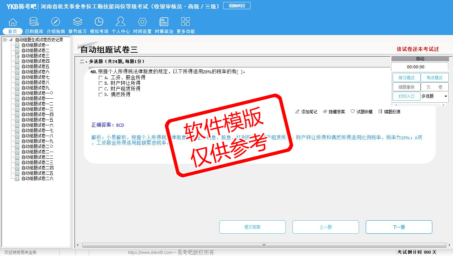
Task: Click the 错题重做 button
Action: (x=406, y=87)
